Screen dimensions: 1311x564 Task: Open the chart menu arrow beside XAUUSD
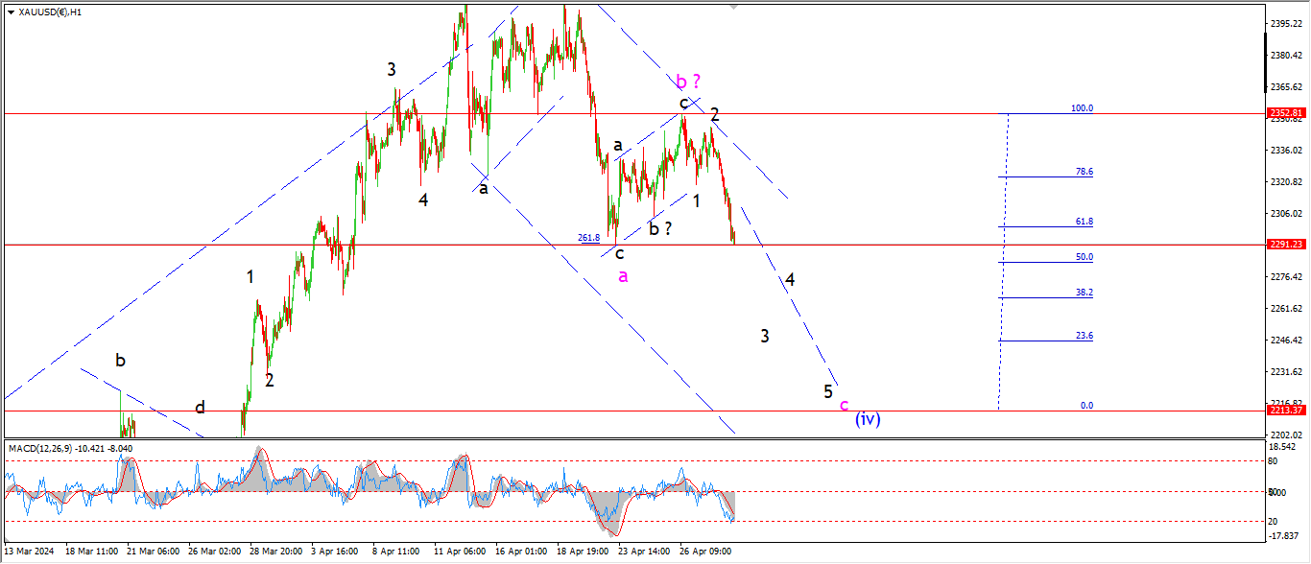(x=11, y=12)
